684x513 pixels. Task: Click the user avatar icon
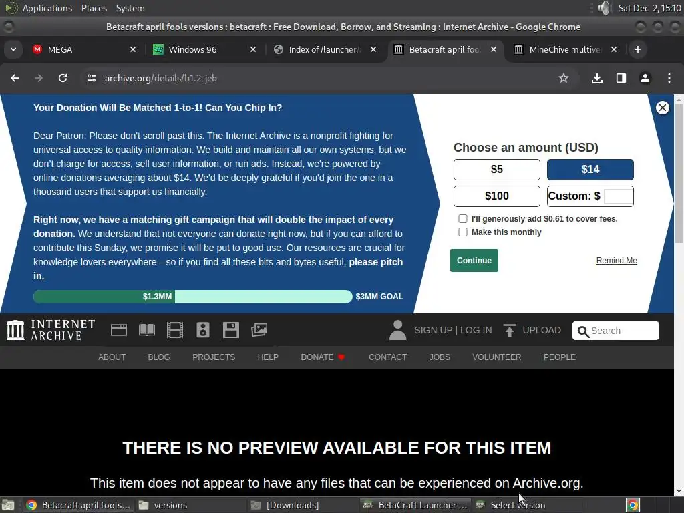pos(397,330)
